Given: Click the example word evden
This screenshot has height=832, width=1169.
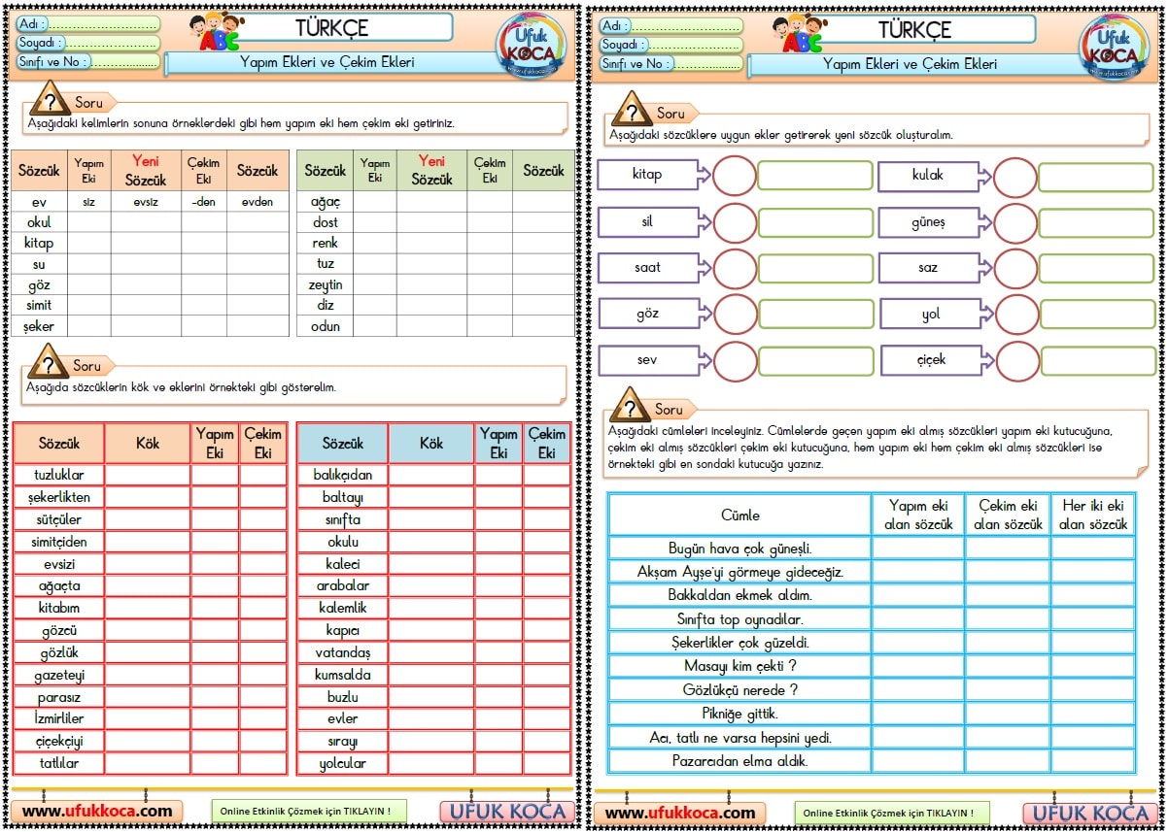Looking at the screenshot, I should [258, 202].
